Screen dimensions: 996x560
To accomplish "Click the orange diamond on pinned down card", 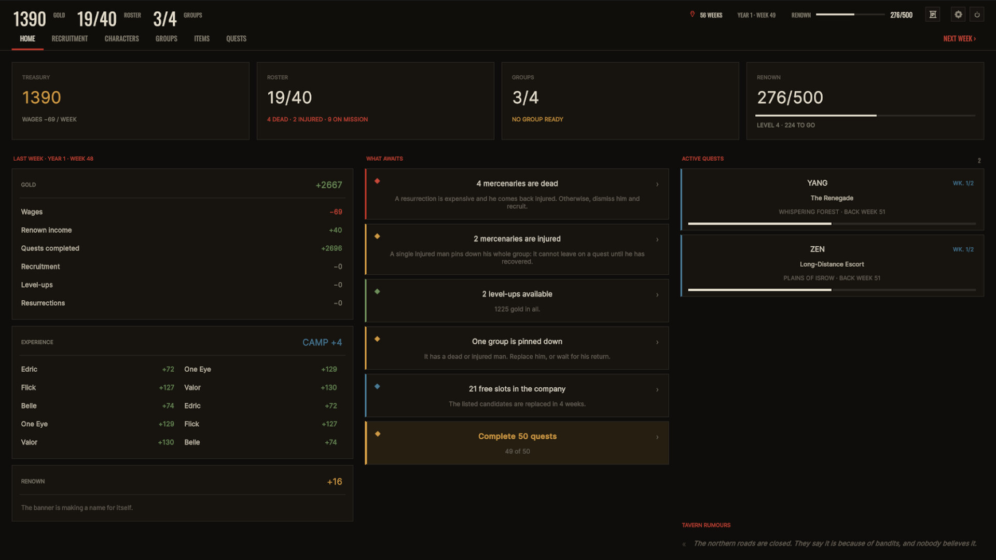I will 377,339.
